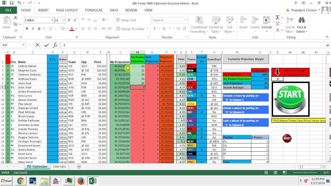Open Photoshop from the taskbar
This screenshot has height=186, width=331.
coord(33,181)
